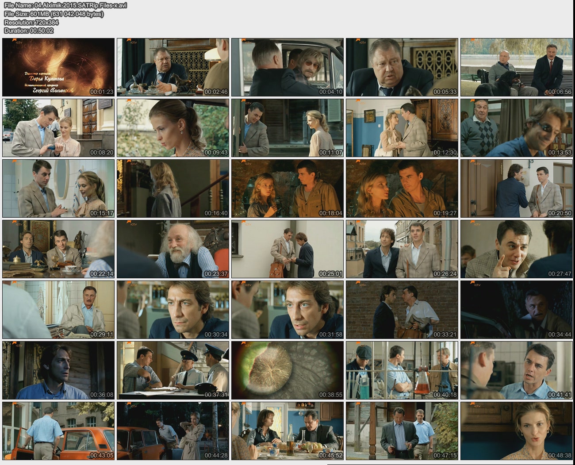575x465 pixels.
Task: Select the thumbnail at 00:18:04
Action: (287, 188)
